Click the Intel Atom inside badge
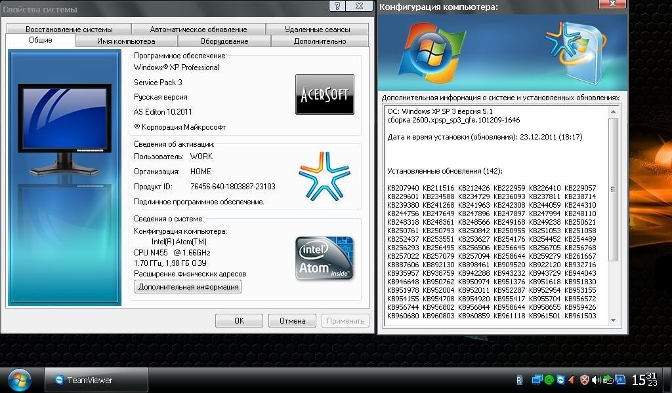The width and height of the screenshot is (672, 393). (x=324, y=258)
